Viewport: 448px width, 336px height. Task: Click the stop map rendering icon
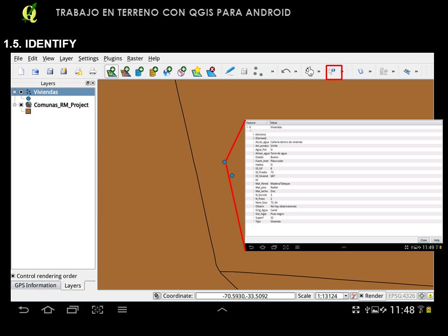tap(354, 296)
